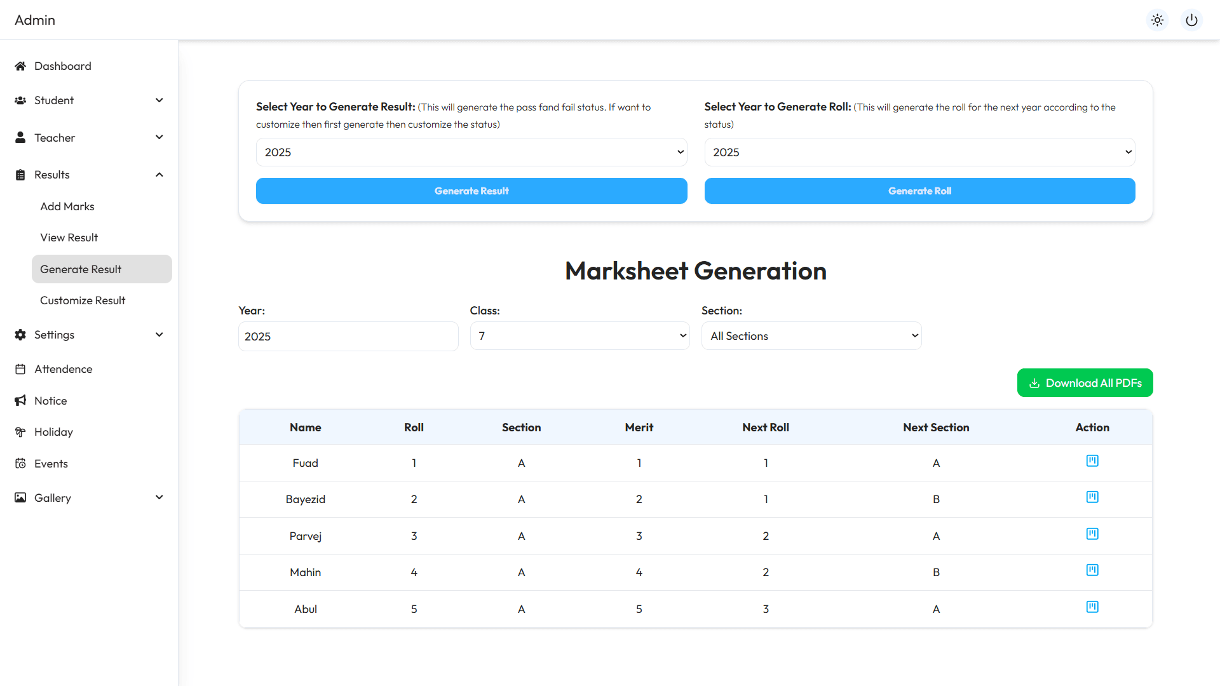
Task: Click download icon in Download All PDFs
Action: (x=1034, y=383)
